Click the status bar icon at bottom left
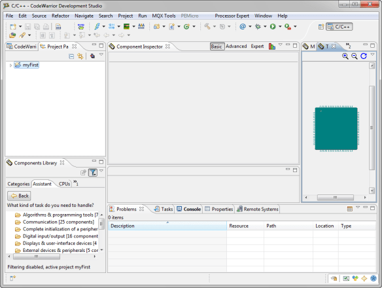This screenshot has width=382, height=288. [12, 278]
